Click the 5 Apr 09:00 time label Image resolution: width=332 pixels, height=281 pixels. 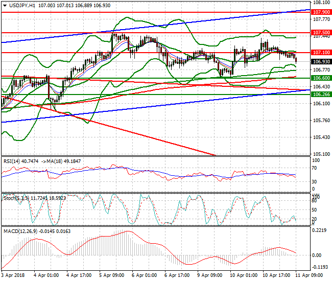(111, 275)
